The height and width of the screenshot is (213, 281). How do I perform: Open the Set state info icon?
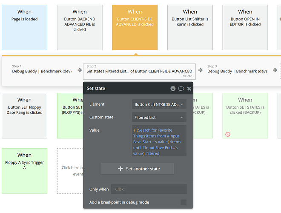coord(173,89)
